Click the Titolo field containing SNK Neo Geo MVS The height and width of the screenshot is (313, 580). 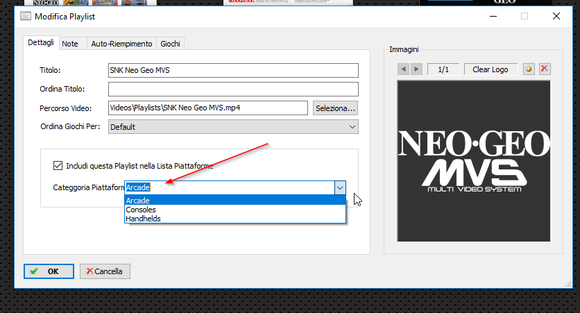pyautogui.click(x=233, y=70)
